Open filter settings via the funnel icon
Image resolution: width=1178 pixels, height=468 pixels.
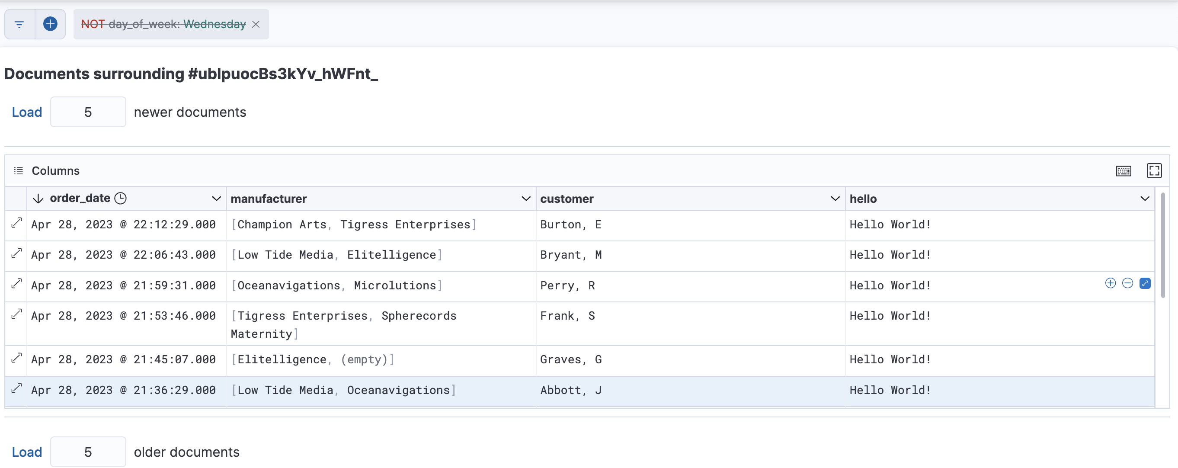coord(19,24)
